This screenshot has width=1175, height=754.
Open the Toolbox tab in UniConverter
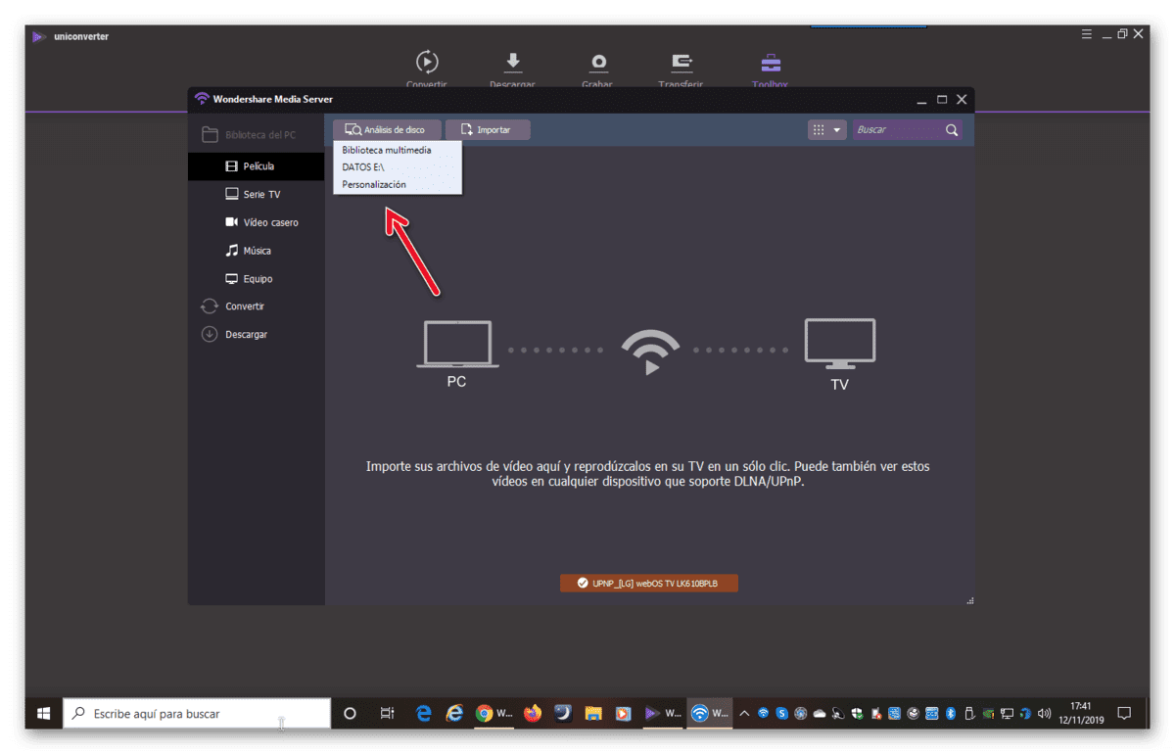771,64
